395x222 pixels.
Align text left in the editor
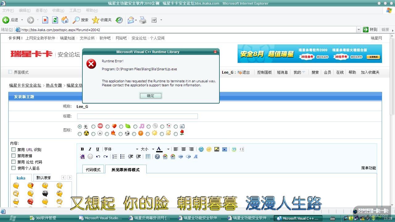click(176, 149)
